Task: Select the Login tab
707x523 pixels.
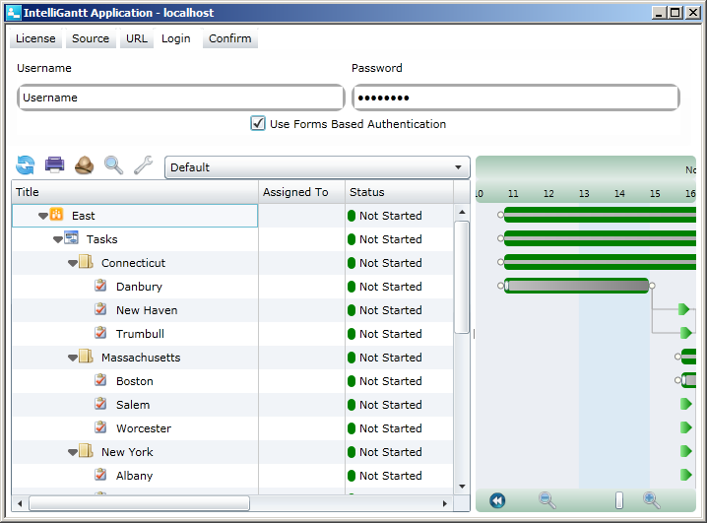Action: click(x=176, y=38)
